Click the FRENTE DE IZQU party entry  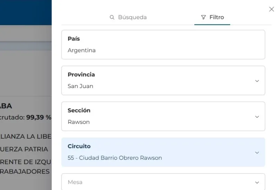25,162
